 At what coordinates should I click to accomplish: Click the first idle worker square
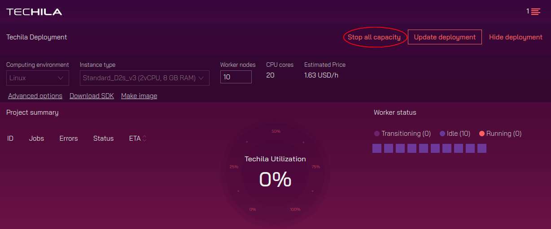click(x=377, y=148)
